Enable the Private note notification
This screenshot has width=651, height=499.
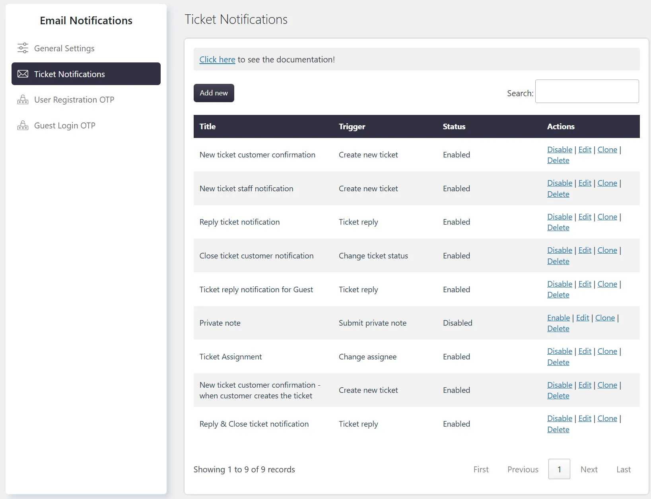coord(558,318)
